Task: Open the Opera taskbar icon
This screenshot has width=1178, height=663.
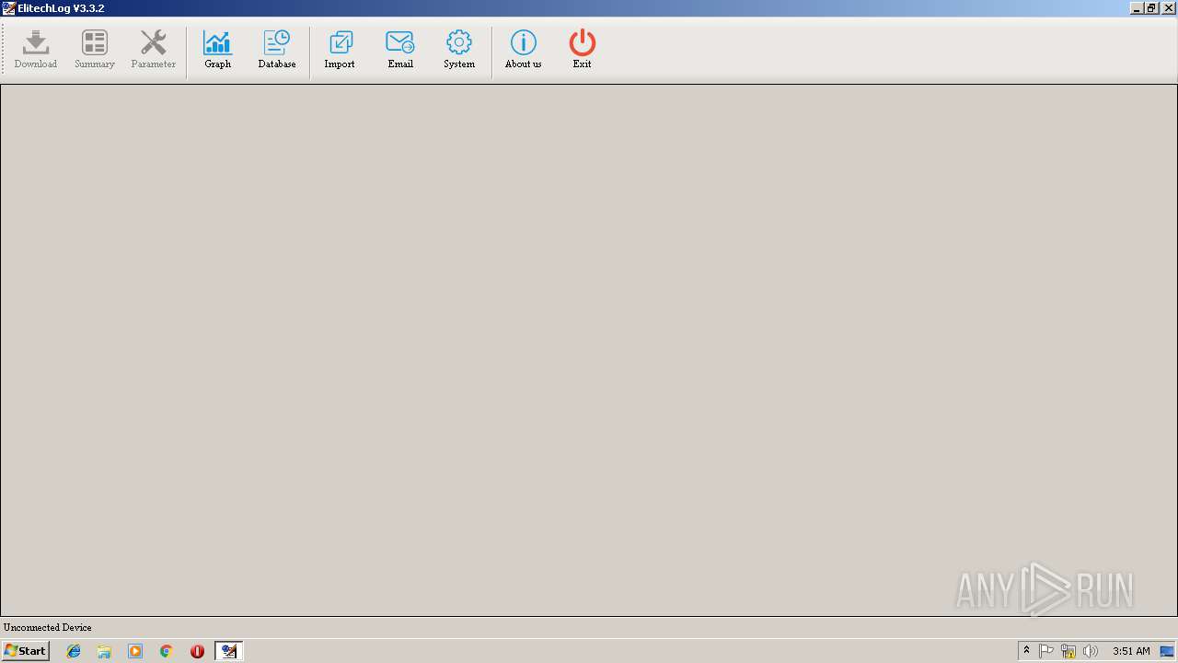Action: (x=197, y=651)
